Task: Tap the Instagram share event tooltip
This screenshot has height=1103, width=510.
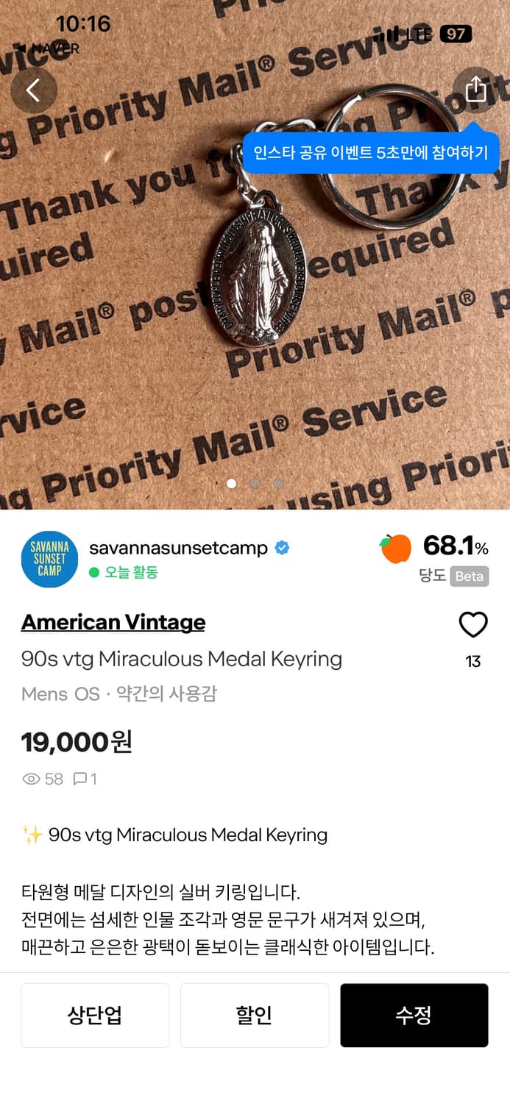Action: [371, 153]
